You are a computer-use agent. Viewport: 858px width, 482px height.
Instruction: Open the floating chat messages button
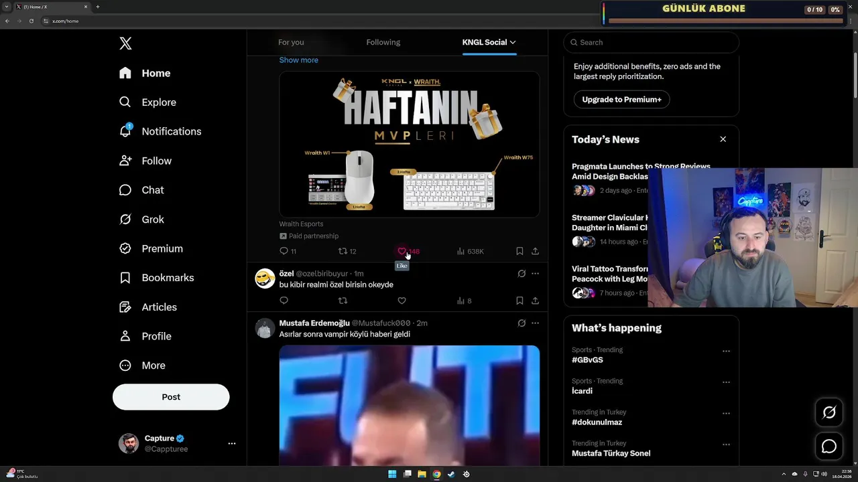click(829, 446)
